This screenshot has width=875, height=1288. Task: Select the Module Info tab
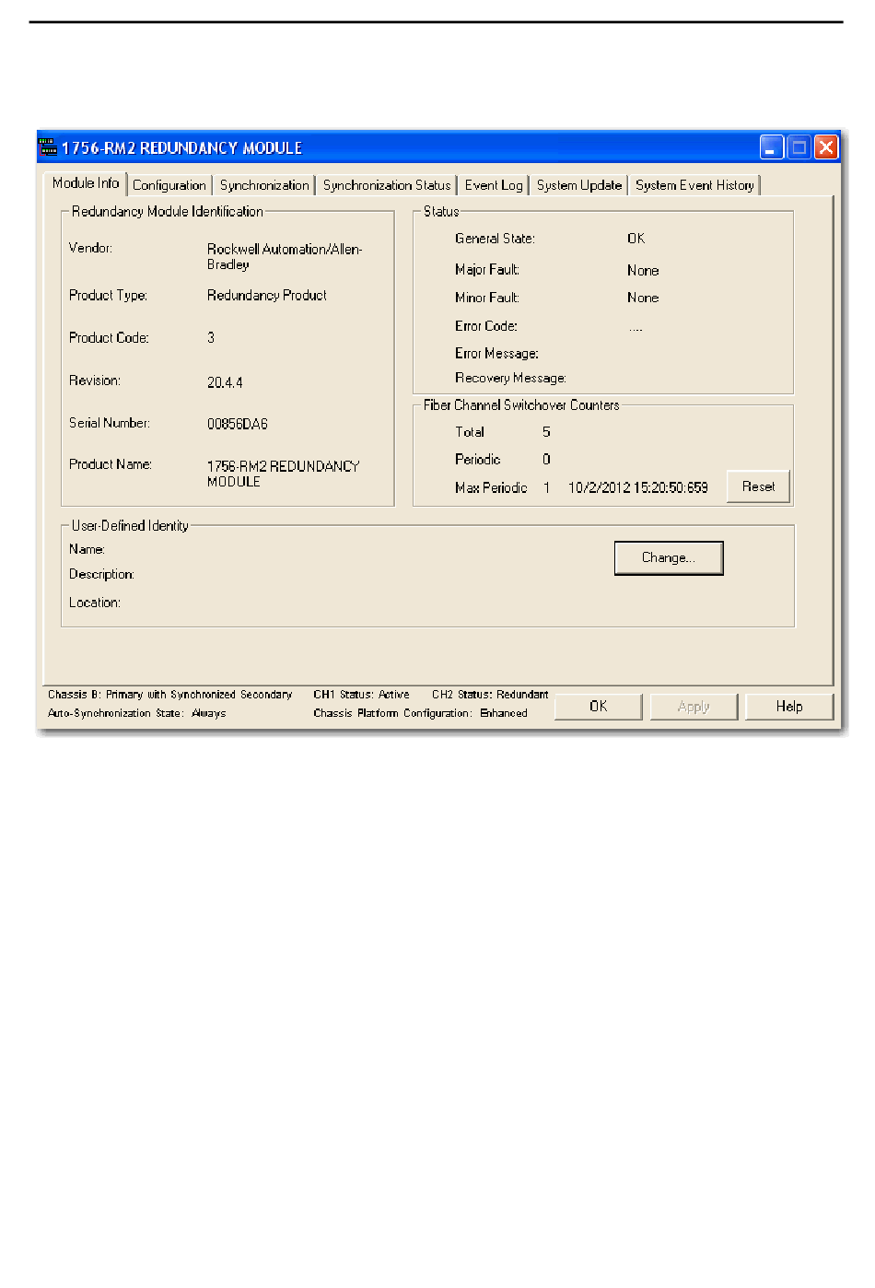86,183
